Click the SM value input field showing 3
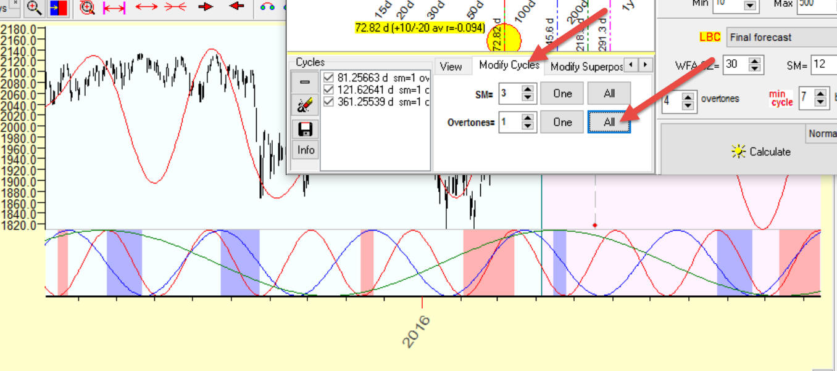This screenshot has height=371, width=837. [510, 94]
